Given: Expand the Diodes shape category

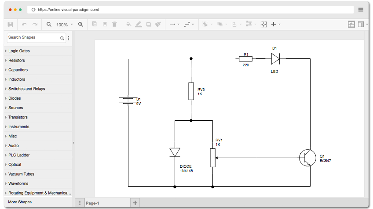Looking at the screenshot, I should 38,98.
